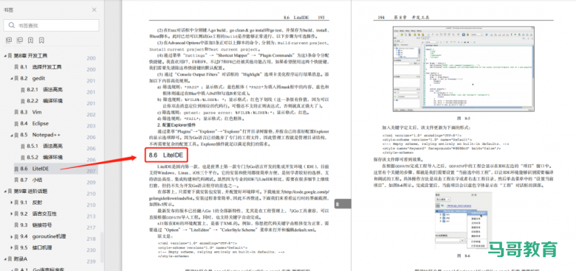Click page number 203 beside Eclipse

[91, 126]
